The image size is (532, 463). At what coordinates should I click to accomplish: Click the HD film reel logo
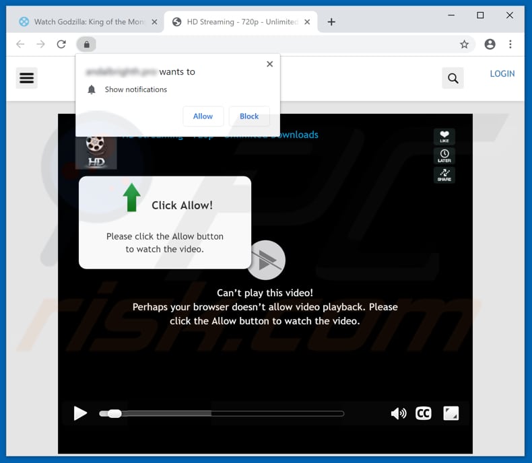(x=96, y=152)
